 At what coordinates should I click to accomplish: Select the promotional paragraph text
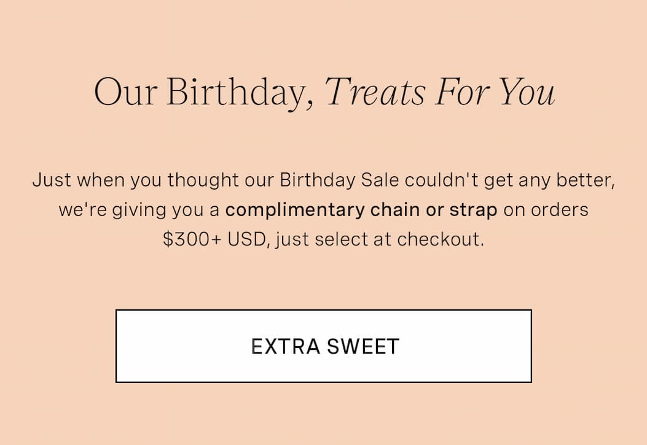[323, 209]
